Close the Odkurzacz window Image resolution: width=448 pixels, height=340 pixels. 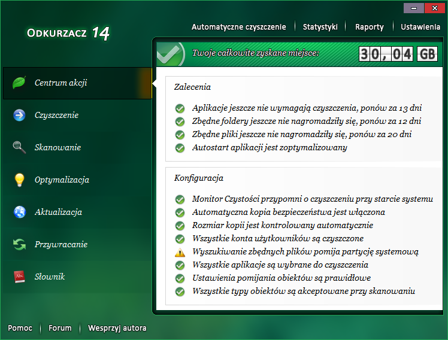coord(435,8)
